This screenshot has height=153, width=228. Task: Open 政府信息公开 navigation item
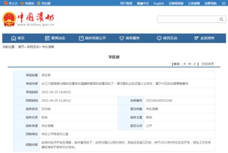pos(96,38)
